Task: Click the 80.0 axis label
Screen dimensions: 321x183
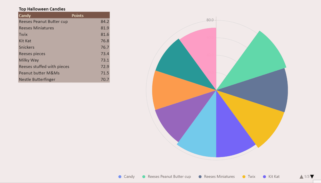Action: (210, 20)
